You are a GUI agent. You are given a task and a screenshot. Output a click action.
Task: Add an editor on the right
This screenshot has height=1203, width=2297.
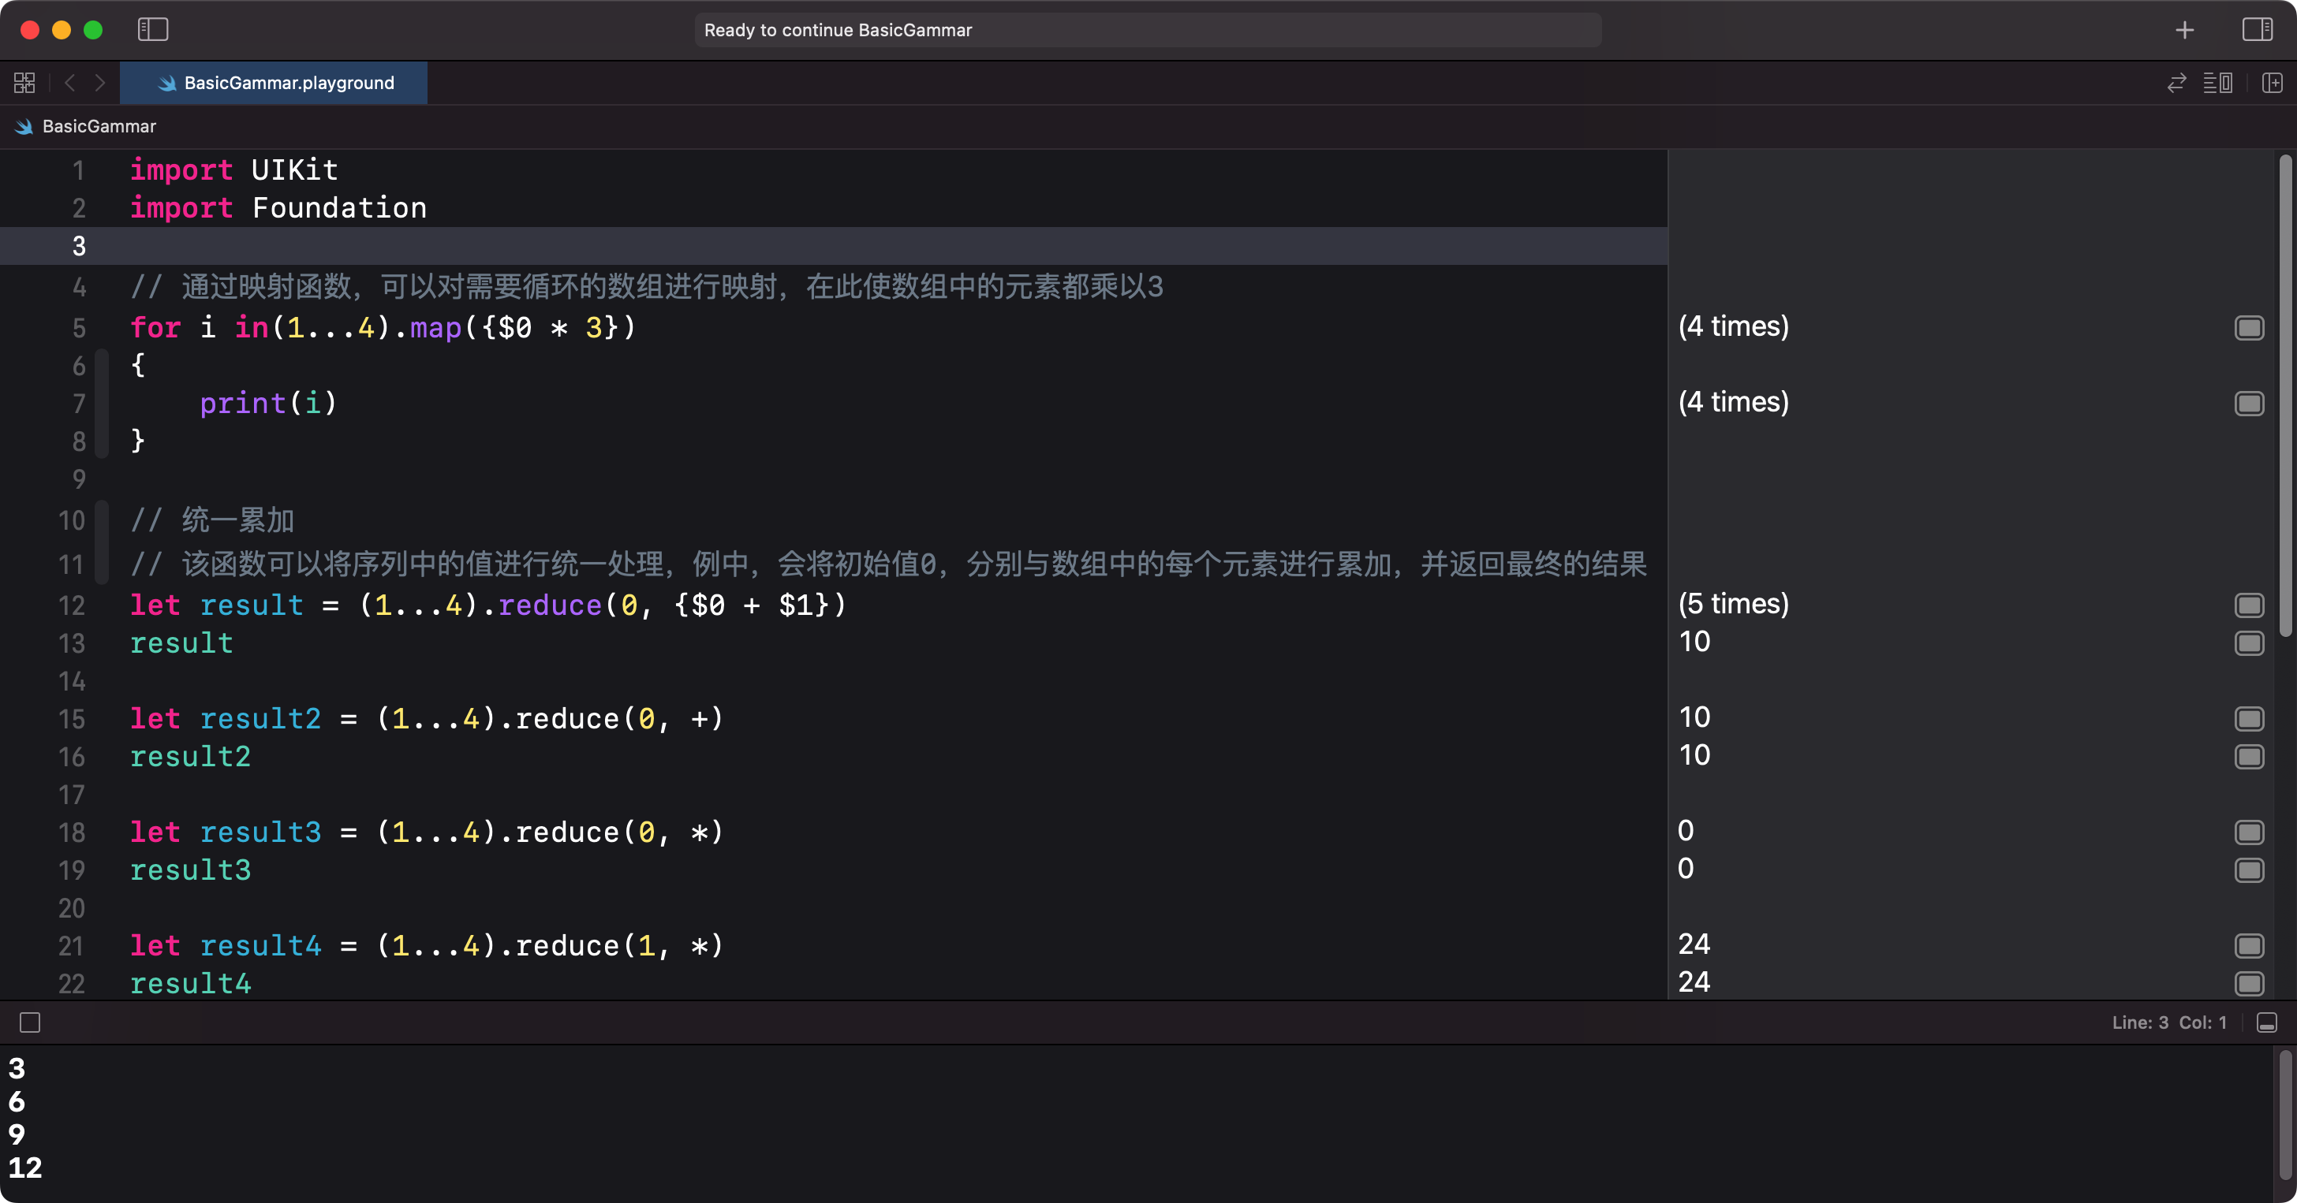2271,83
